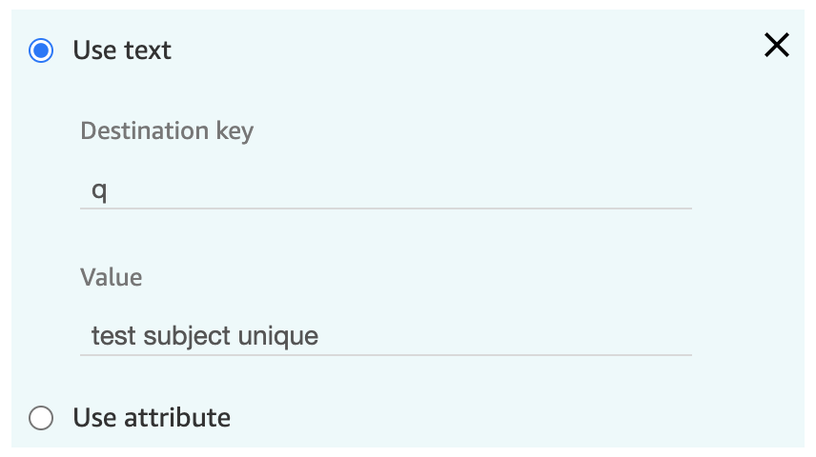Select the "Use text" radio button
Image resolution: width=816 pixels, height=457 pixels.
tap(41, 50)
